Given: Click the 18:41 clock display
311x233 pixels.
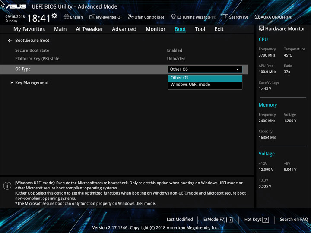Looking at the screenshot, I should coord(39,18).
